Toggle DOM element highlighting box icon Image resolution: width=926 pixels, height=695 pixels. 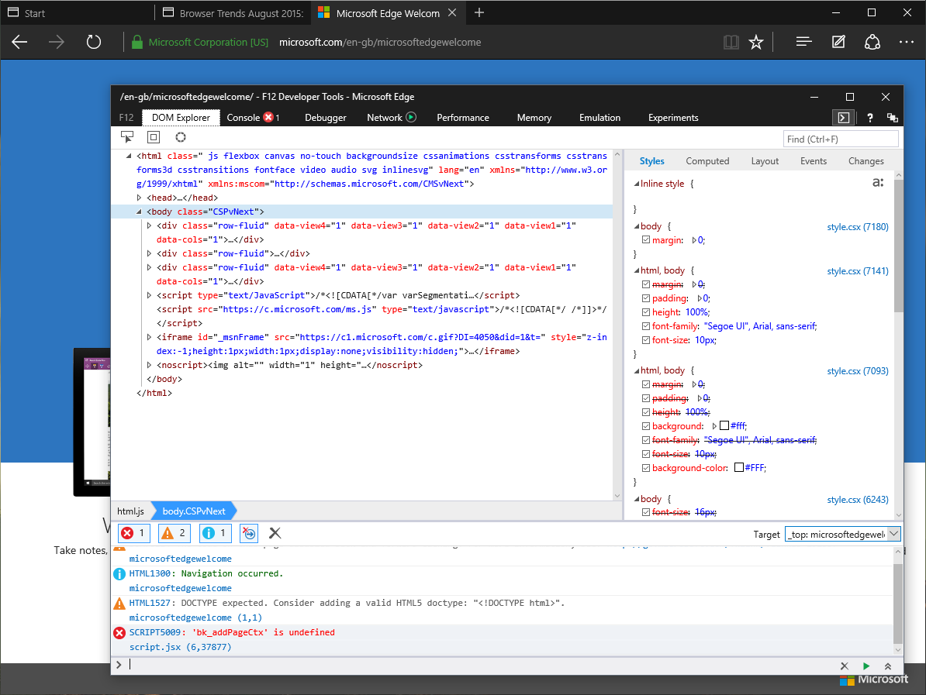pyautogui.click(x=154, y=137)
